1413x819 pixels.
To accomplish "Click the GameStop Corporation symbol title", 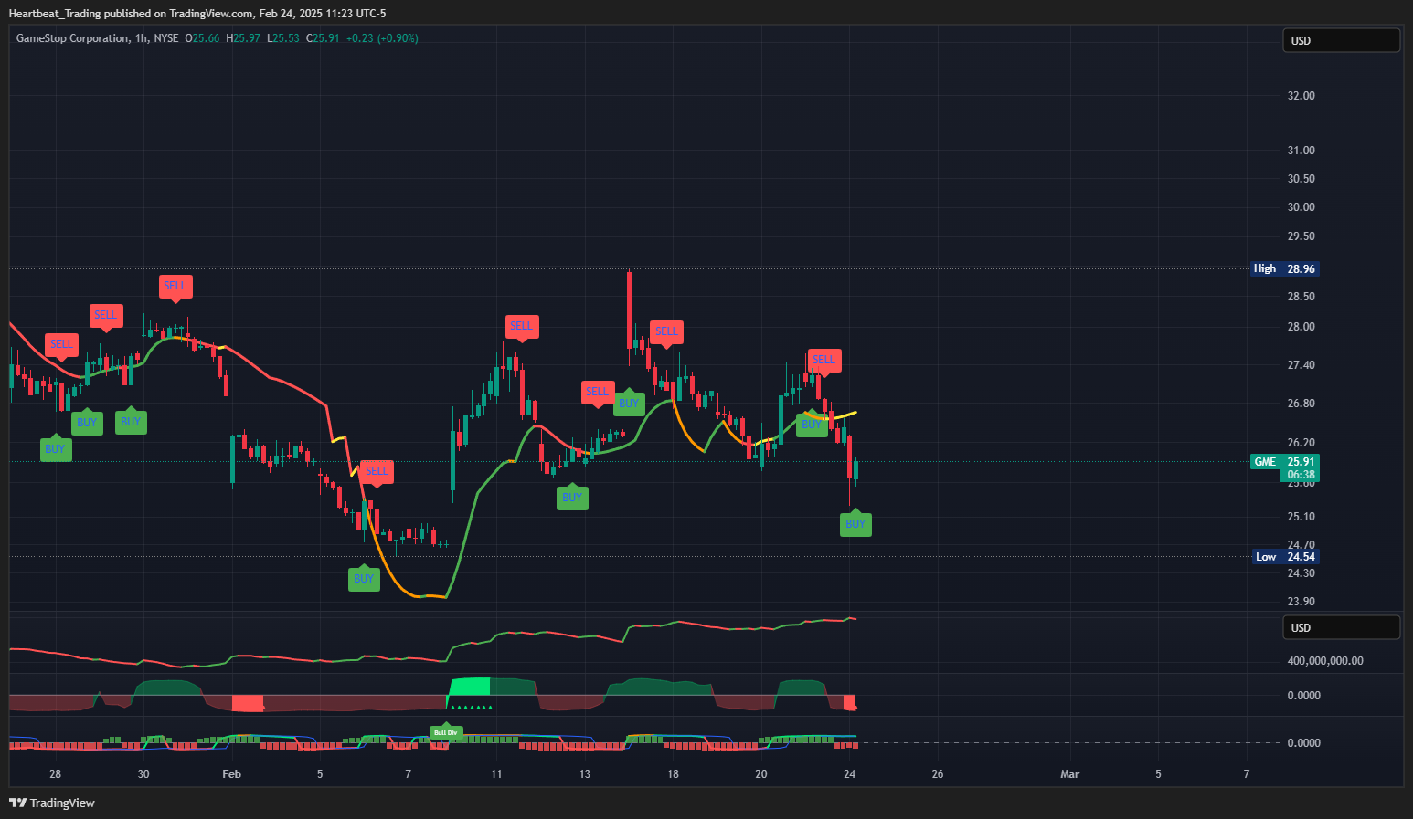I will (x=73, y=38).
